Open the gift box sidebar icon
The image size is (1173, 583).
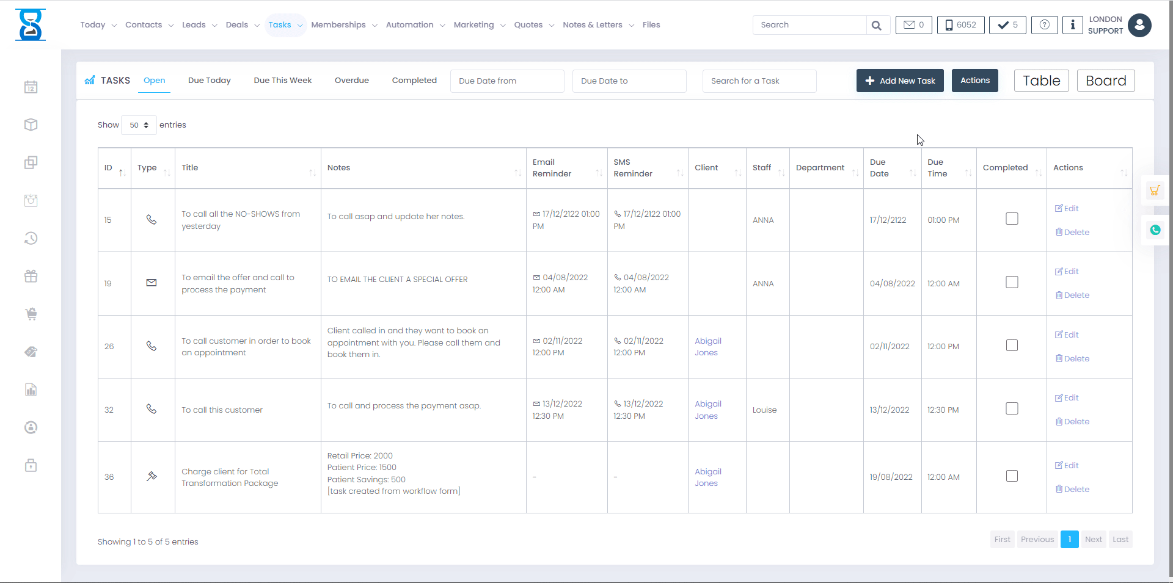coord(31,276)
